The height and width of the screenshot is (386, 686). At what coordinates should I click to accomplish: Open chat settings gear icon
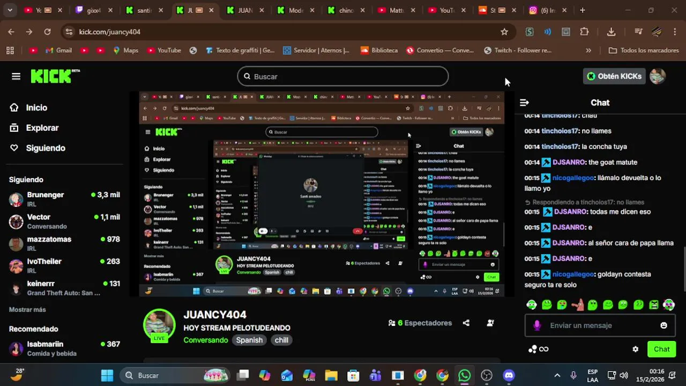(635, 349)
